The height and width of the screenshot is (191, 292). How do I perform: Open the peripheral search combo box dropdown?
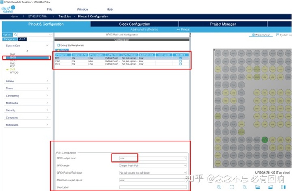[x=50, y=35]
